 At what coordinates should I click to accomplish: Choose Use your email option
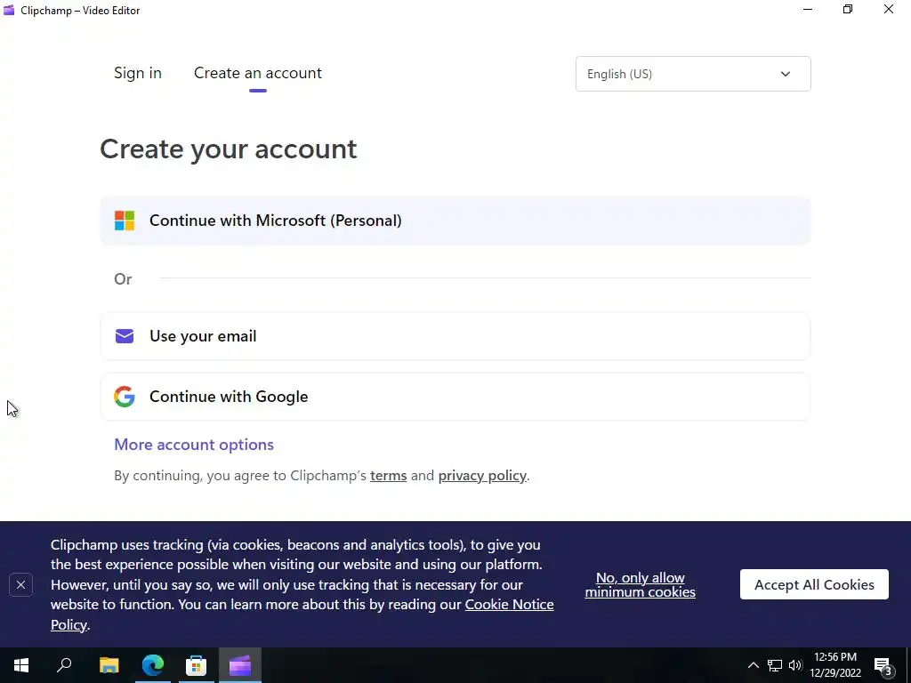click(455, 336)
